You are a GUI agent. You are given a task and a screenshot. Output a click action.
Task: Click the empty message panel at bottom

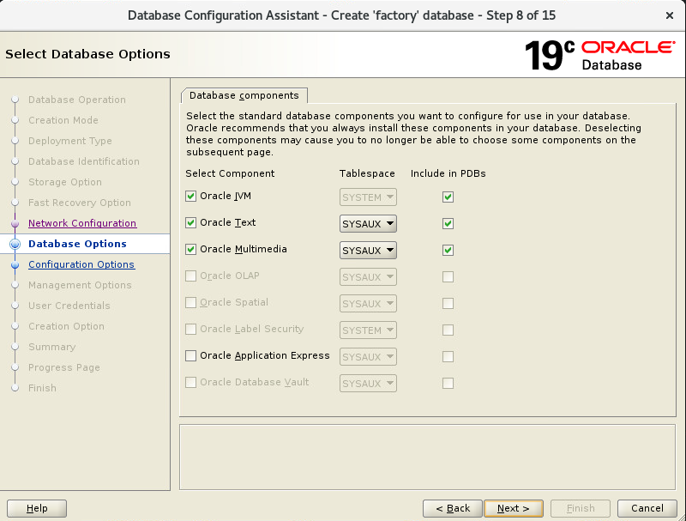427,457
